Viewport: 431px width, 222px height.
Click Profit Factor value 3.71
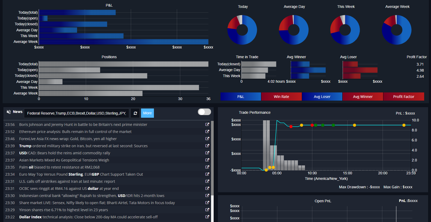(420, 64)
